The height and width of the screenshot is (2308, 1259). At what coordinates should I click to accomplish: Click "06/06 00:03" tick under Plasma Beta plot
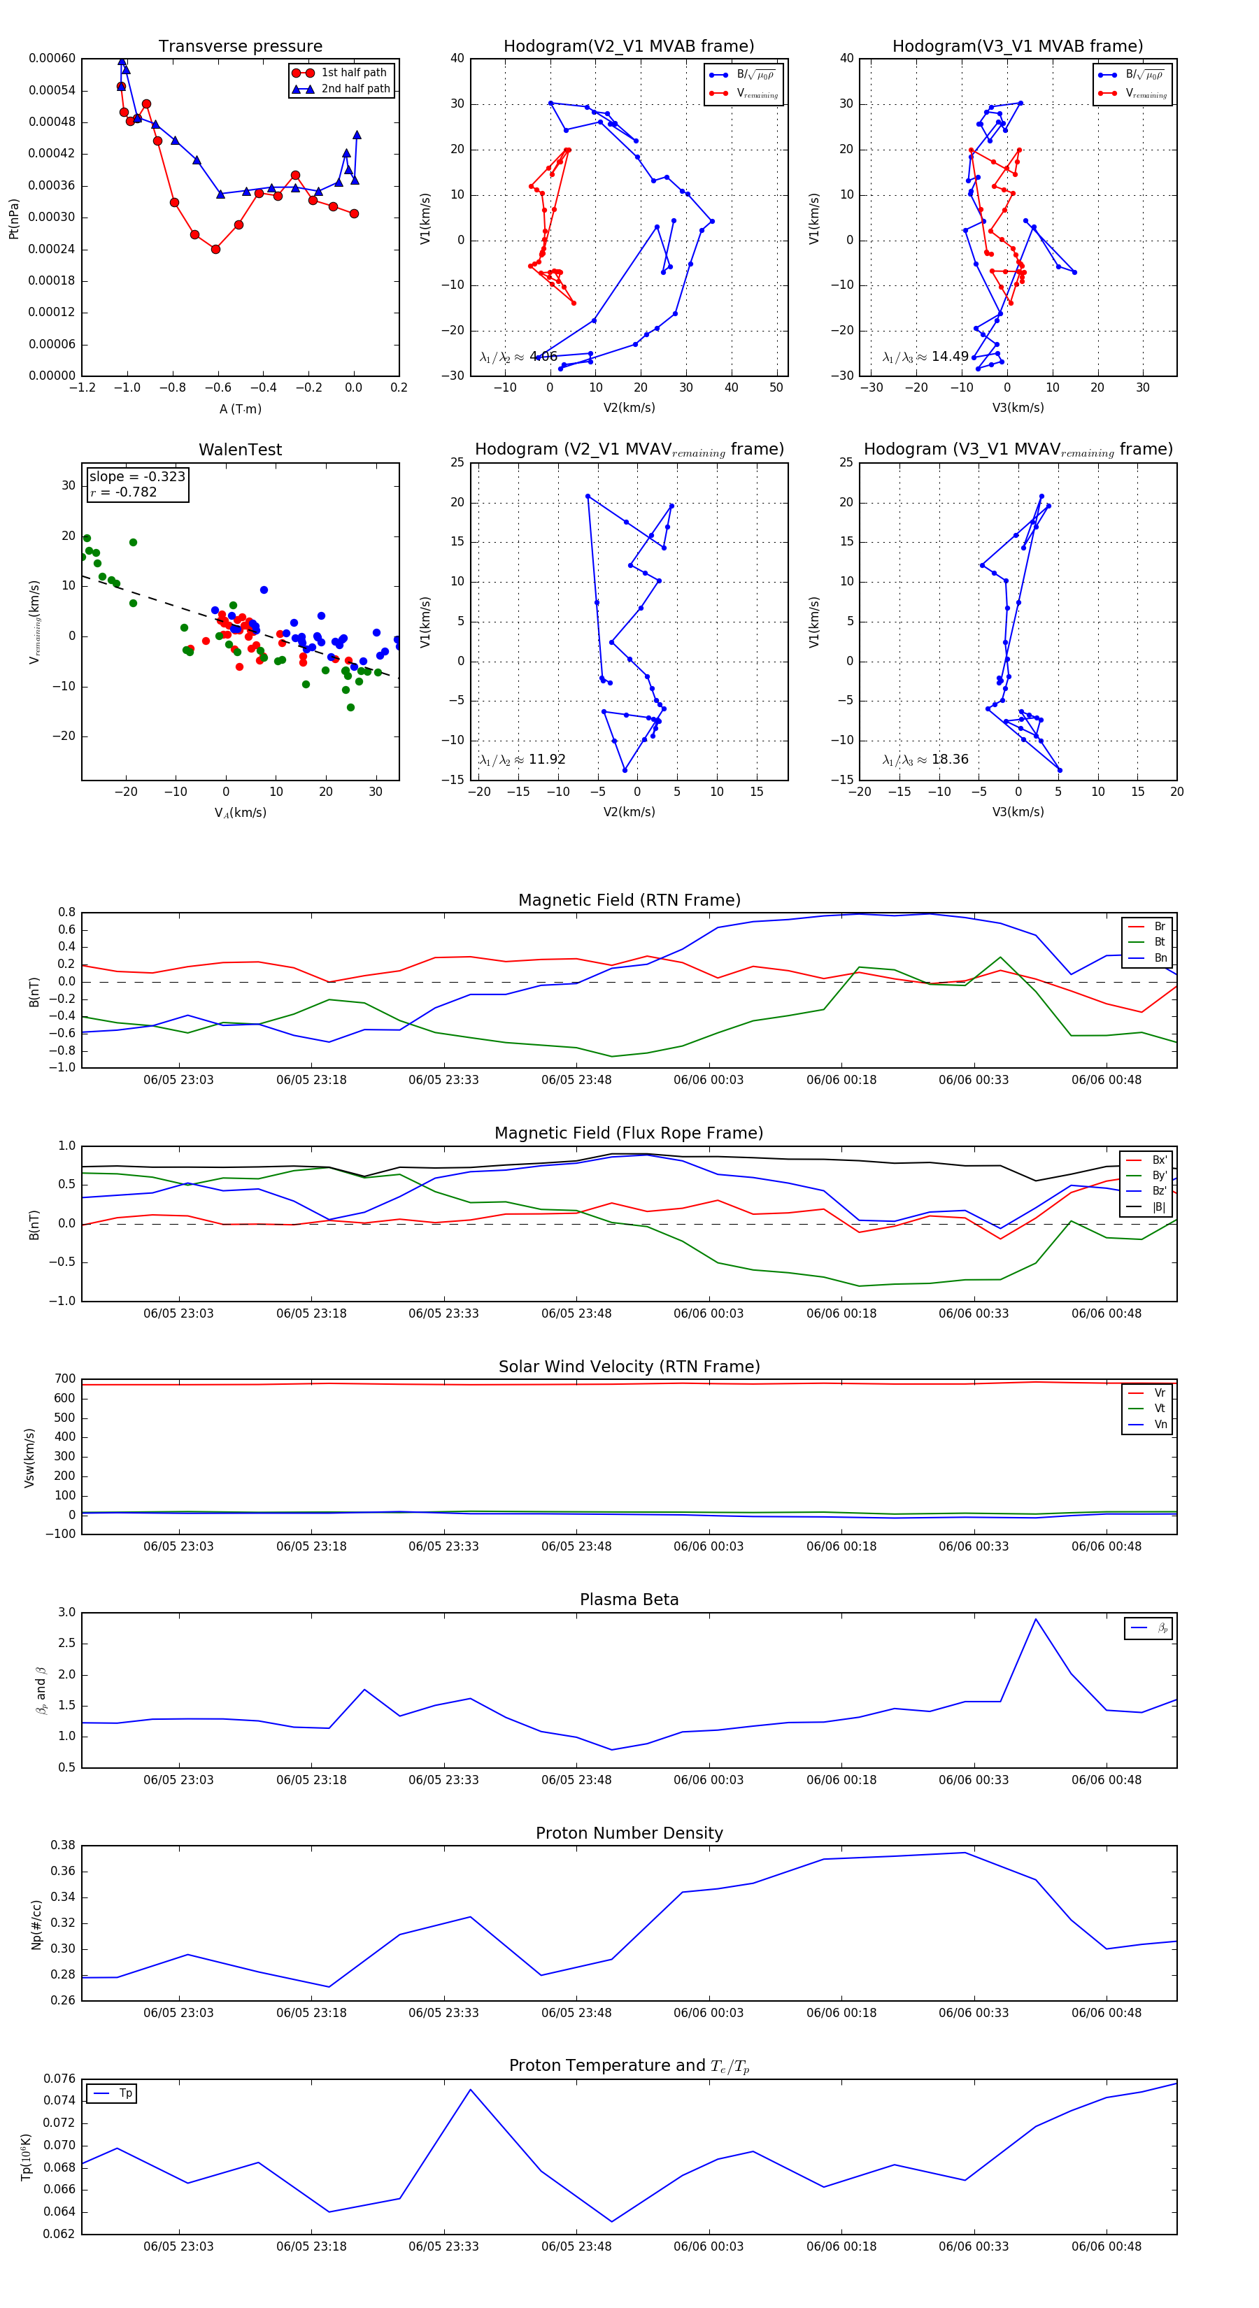coord(708,1779)
